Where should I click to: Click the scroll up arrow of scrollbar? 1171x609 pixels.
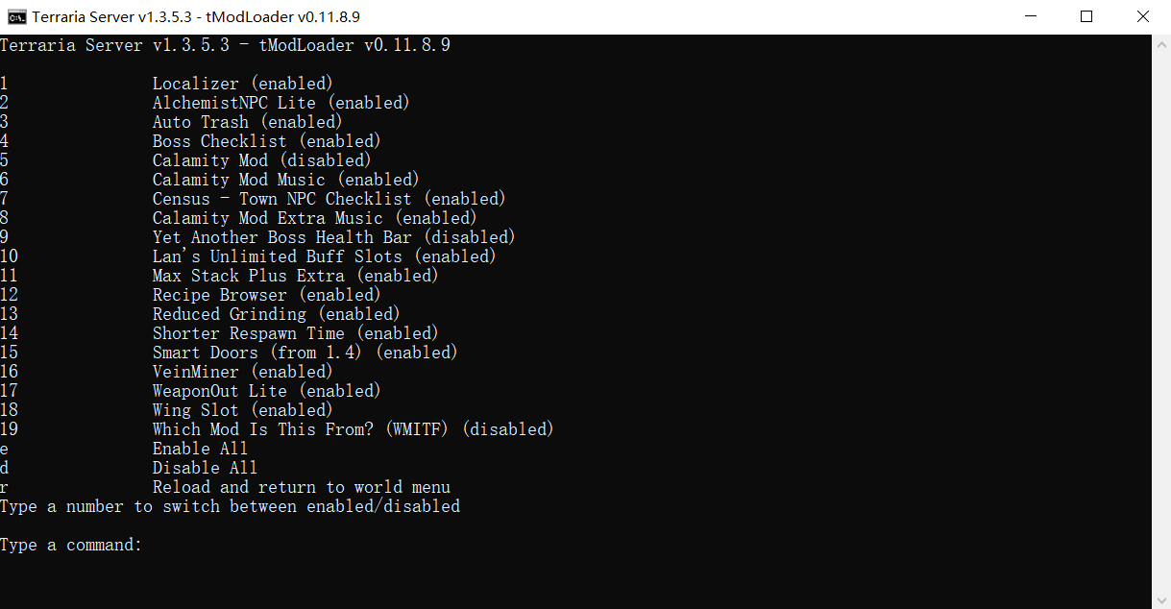tap(1160, 44)
